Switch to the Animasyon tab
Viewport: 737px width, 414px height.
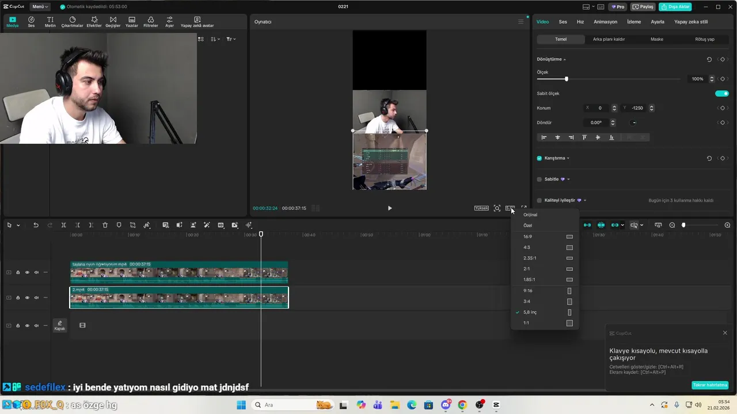605,22
